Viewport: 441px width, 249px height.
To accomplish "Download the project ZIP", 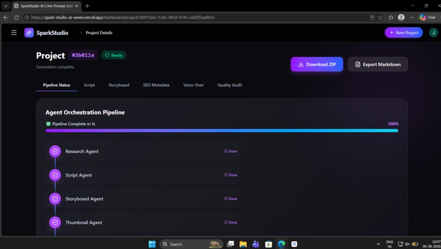I will pyautogui.click(x=317, y=64).
